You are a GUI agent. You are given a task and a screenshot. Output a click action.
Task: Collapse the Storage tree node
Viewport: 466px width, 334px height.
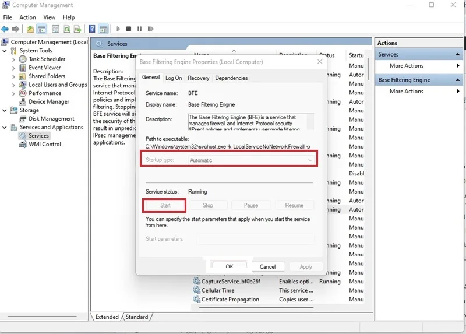pyautogui.click(x=5, y=110)
